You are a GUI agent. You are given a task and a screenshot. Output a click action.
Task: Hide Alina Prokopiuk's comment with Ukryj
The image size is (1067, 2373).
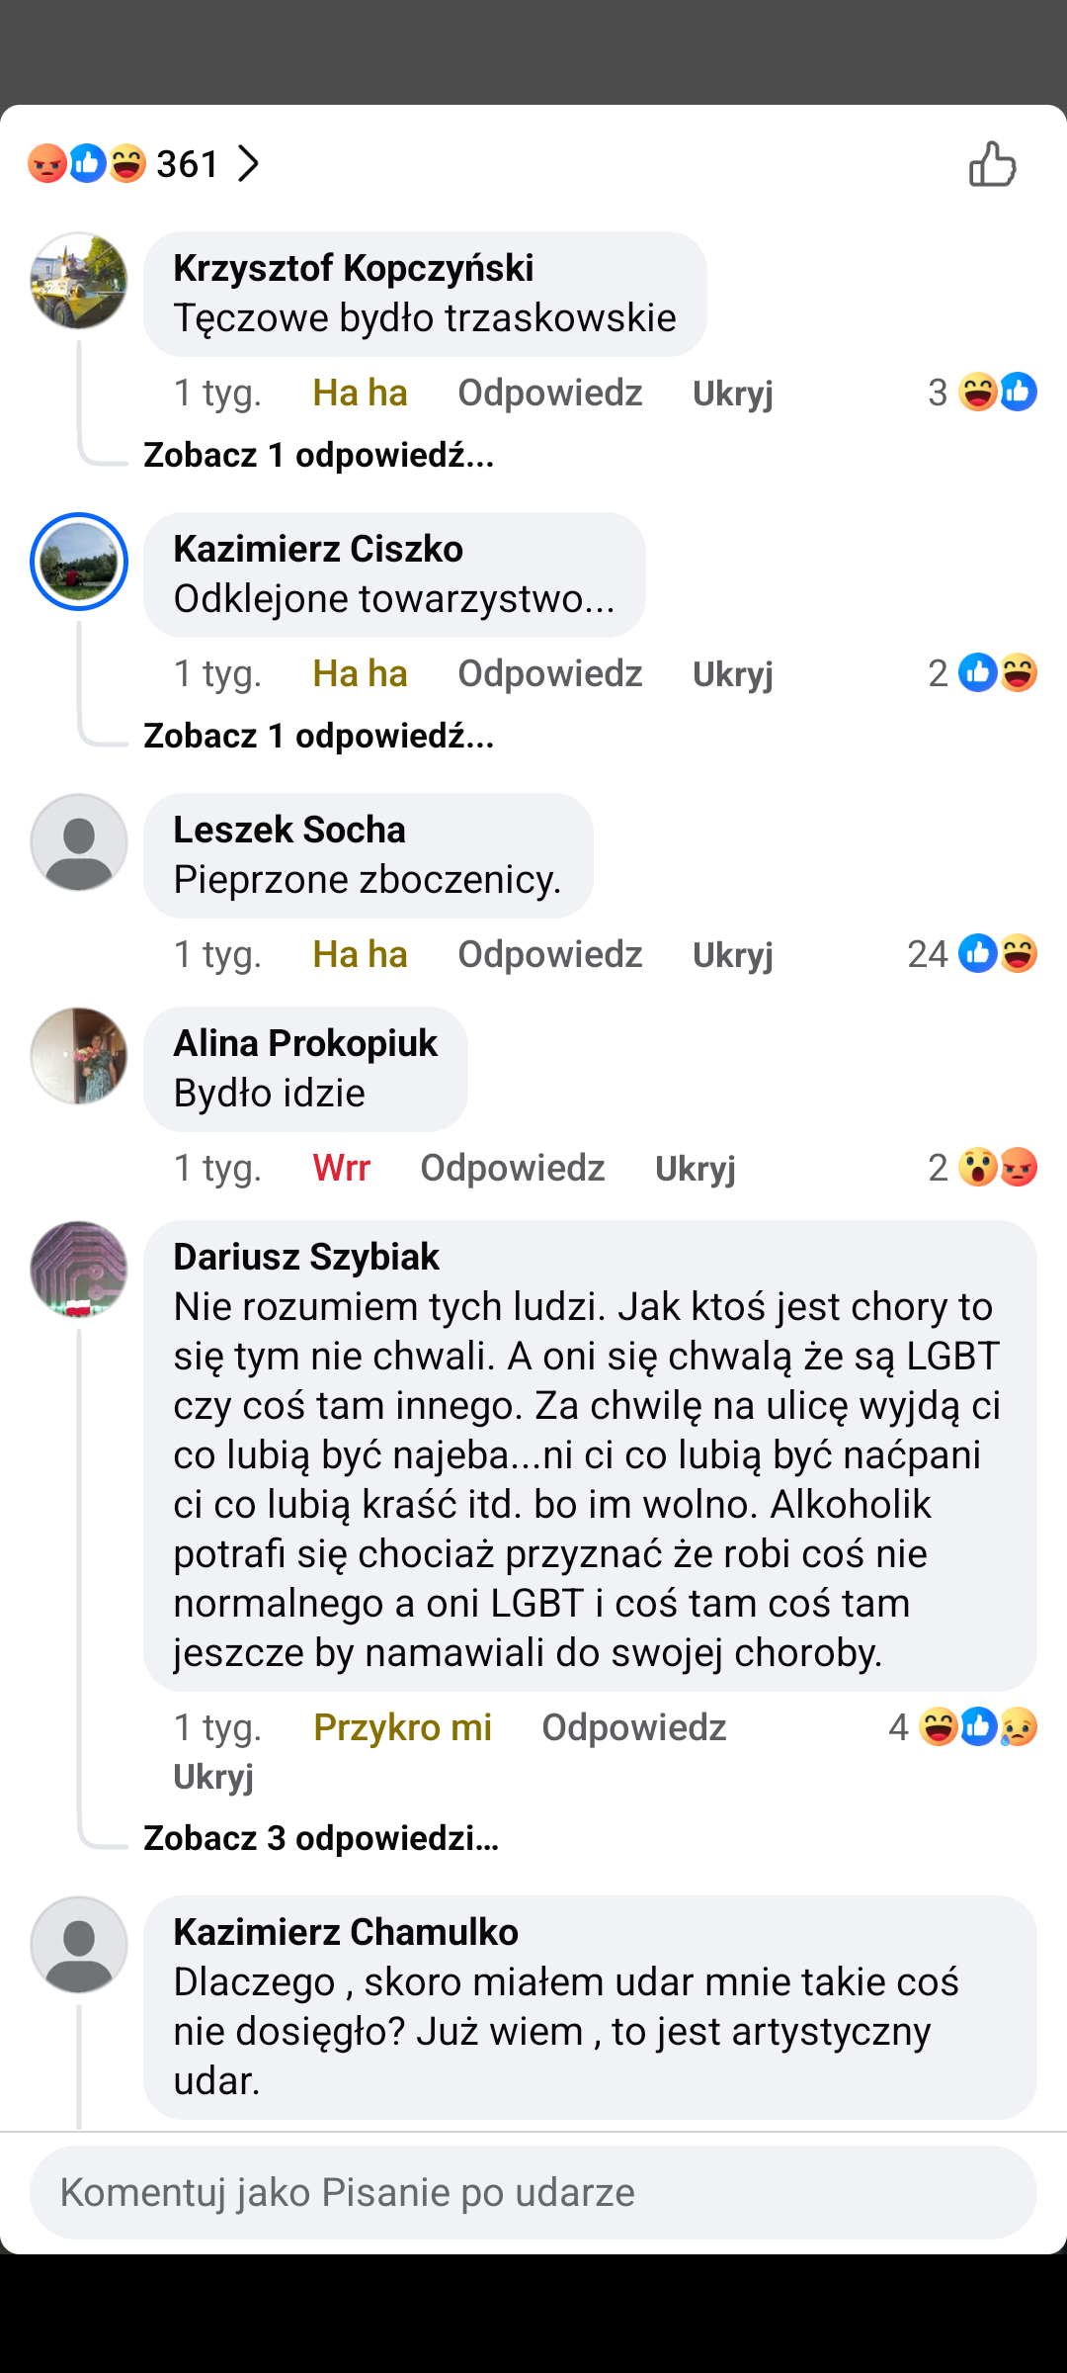[x=695, y=1168]
